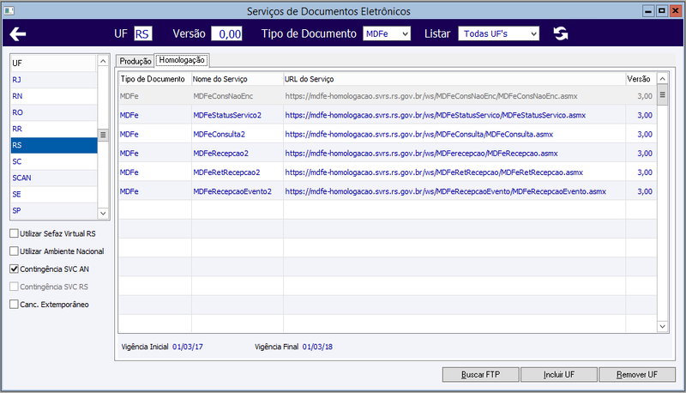Select the MDFeConsNaoEnc service name
This screenshot has width=686, height=393.
(223, 96)
